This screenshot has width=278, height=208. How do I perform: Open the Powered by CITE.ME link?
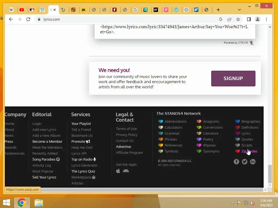coord(239,43)
